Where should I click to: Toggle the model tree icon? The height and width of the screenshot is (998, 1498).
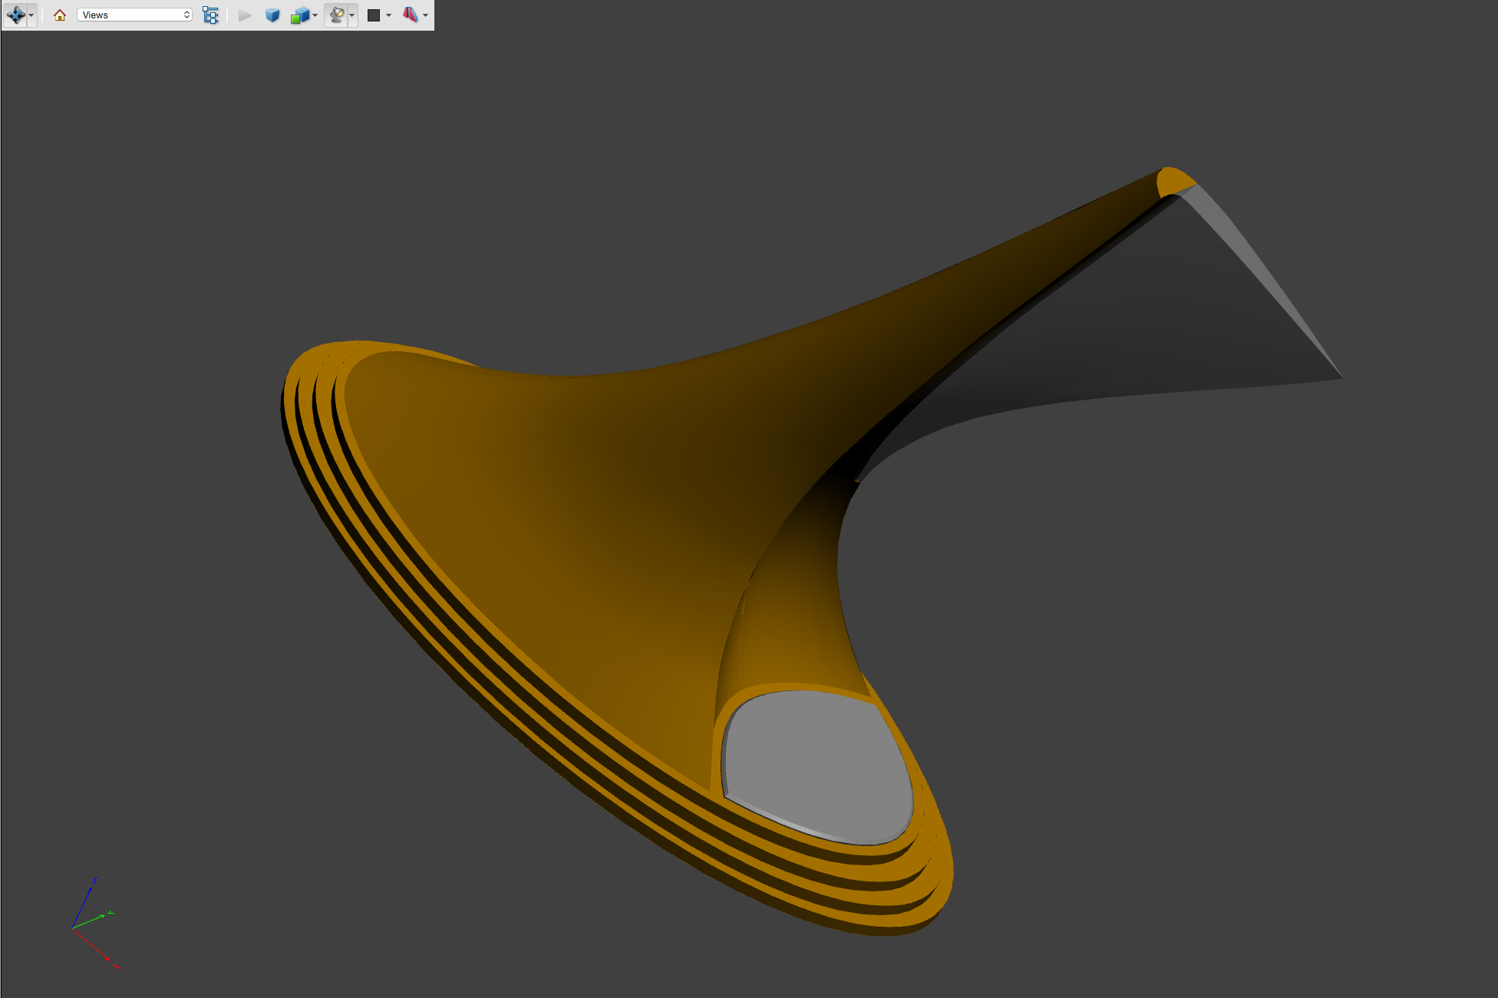(x=210, y=15)
